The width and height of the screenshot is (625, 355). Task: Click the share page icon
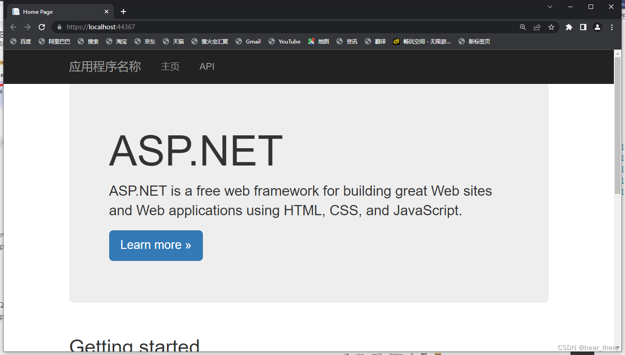coord(537,27)
